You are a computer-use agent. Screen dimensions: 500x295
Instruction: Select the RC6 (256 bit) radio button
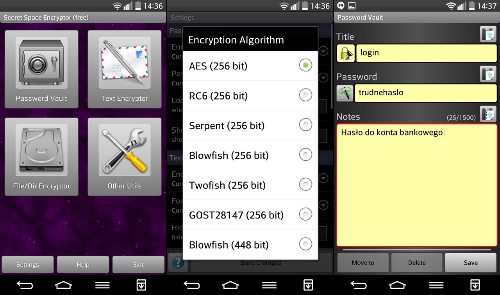tap(305, 95)
